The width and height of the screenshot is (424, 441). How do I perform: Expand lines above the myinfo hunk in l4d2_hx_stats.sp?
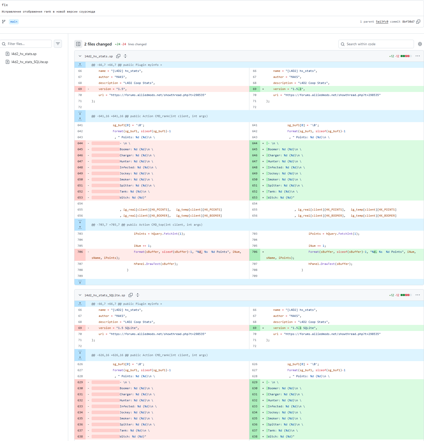tap(80, 65)
